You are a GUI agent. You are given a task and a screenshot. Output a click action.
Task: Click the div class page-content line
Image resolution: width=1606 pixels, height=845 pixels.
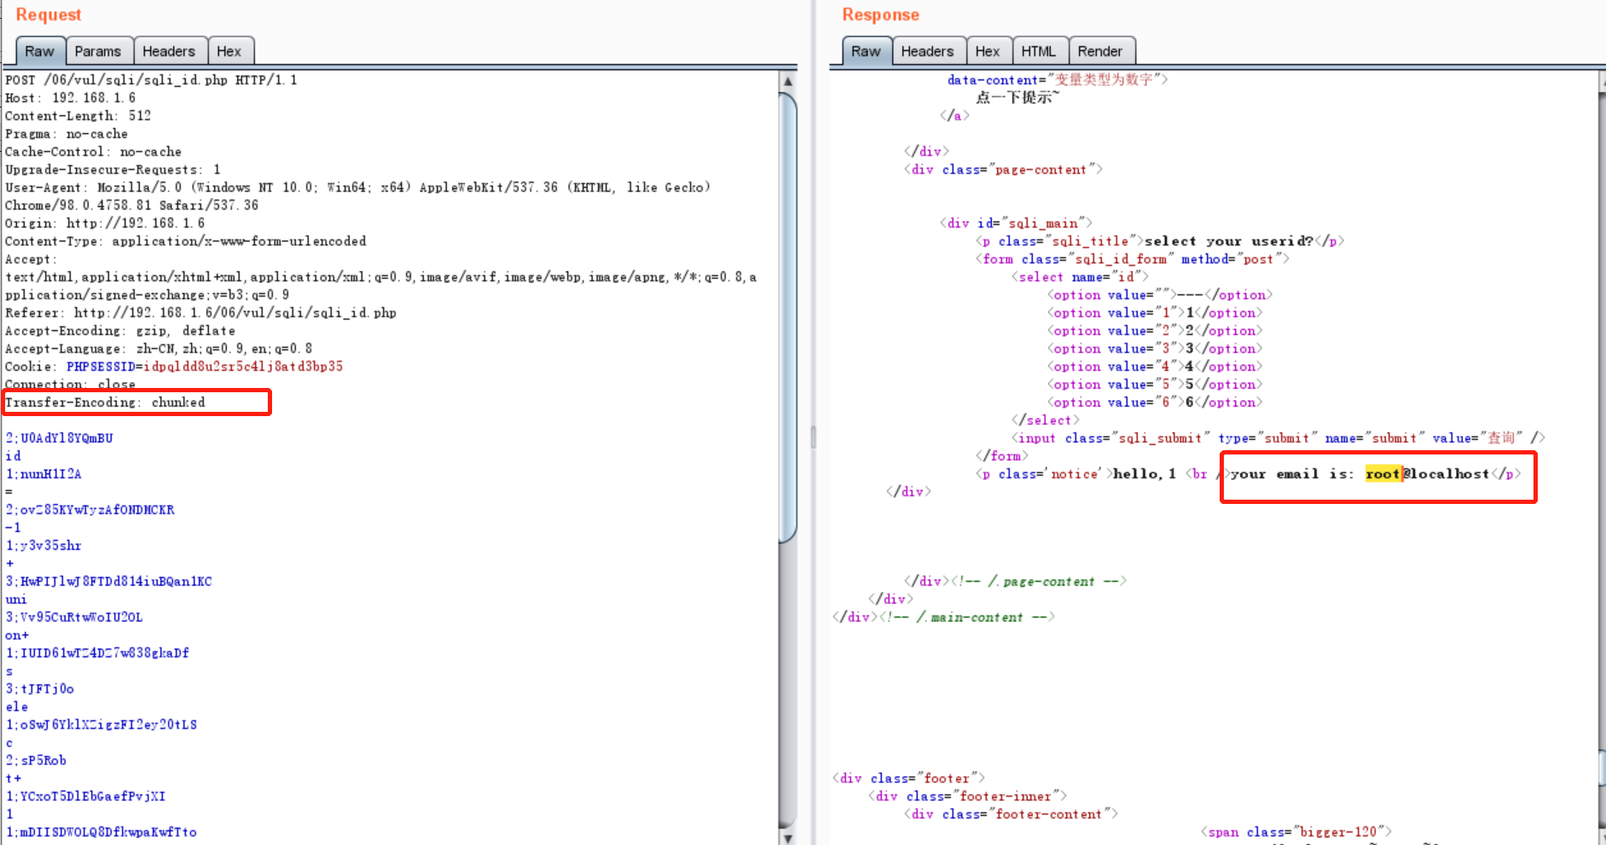click(1003, 170)
